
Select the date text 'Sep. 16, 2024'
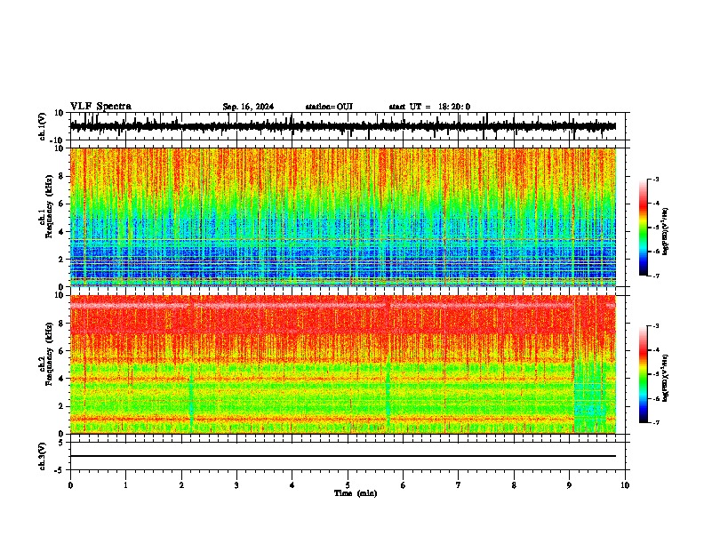[x=248, y=107]
